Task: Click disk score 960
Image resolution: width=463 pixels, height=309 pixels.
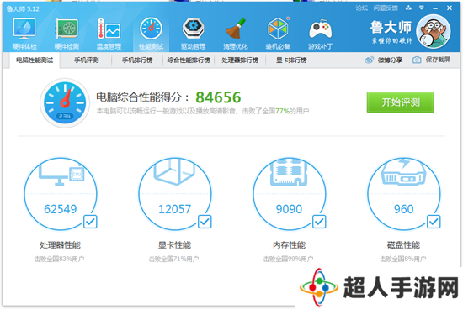Action: tap(403, 209)
